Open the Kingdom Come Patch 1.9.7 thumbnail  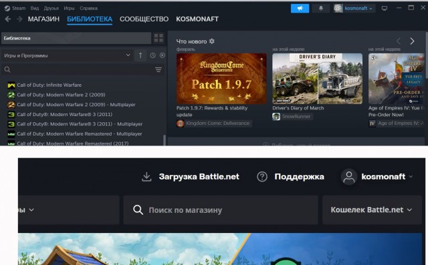pos(221,79)
